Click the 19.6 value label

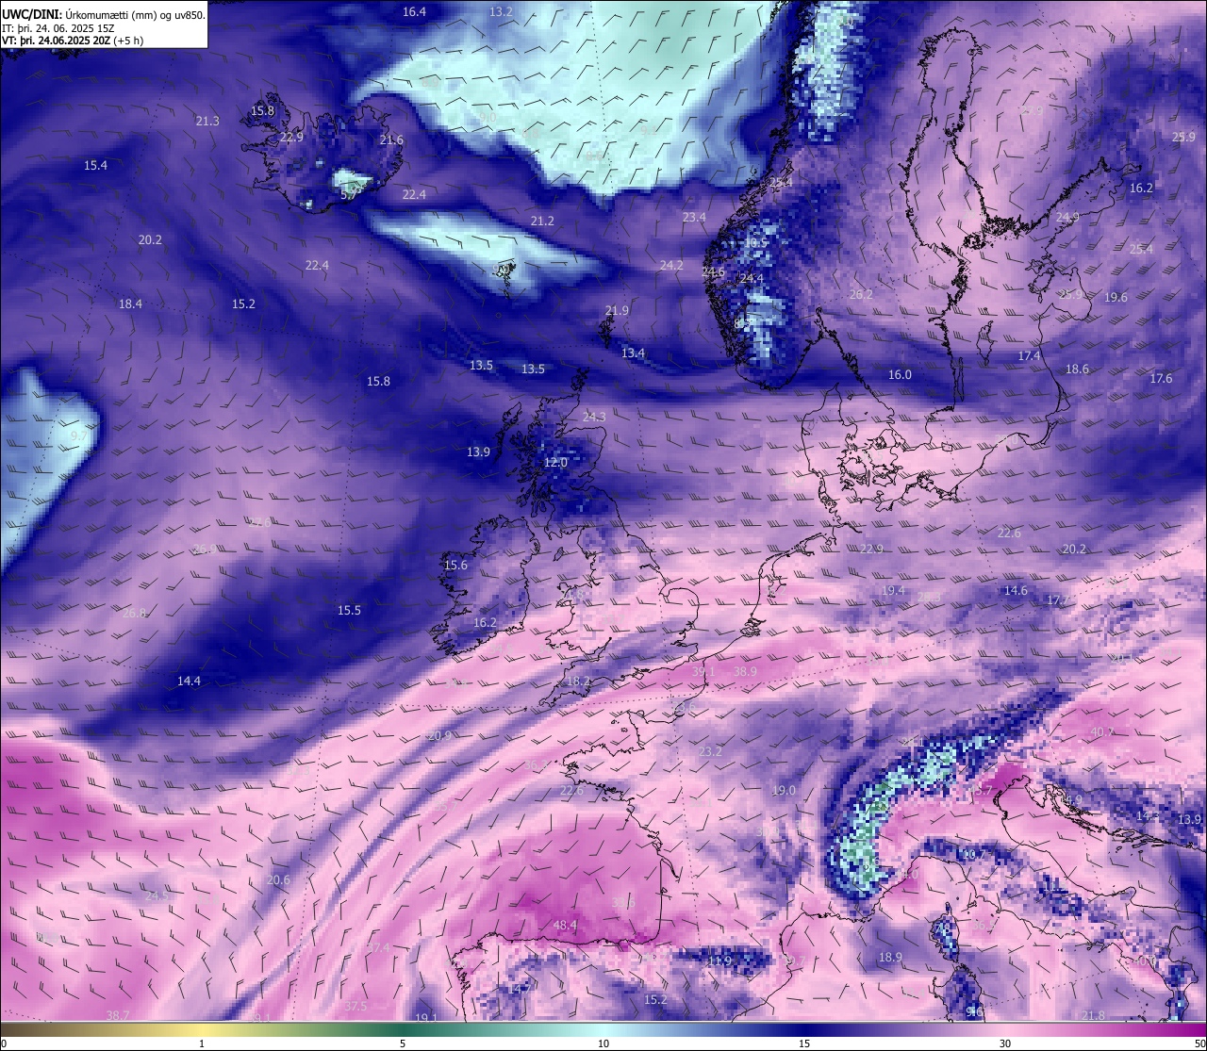1116,297
